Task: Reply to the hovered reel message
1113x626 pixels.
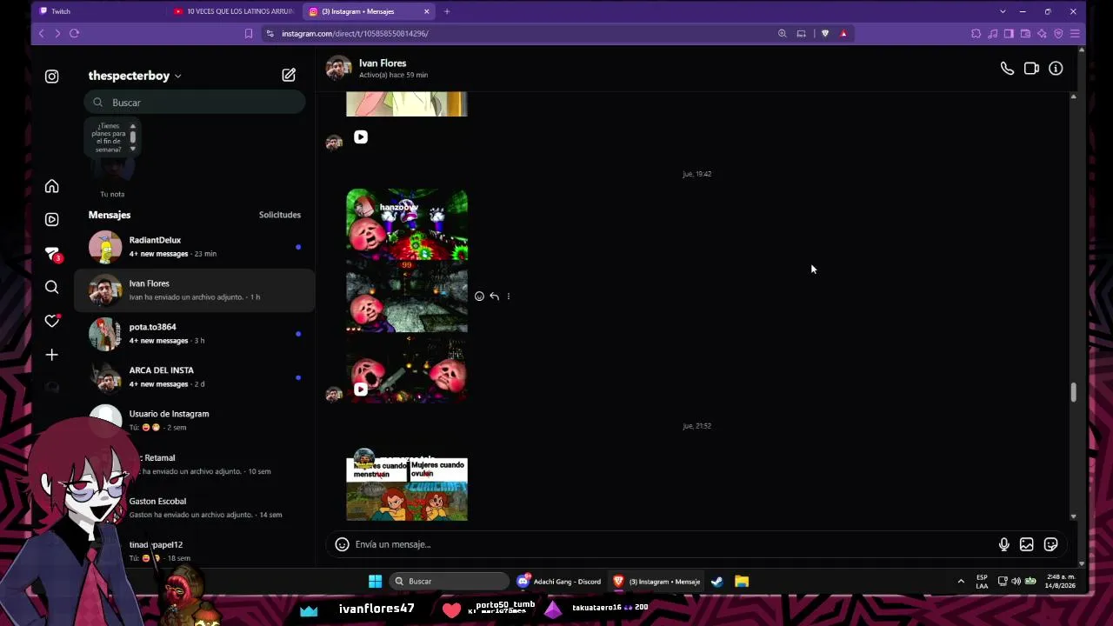Action: (494, 296)
